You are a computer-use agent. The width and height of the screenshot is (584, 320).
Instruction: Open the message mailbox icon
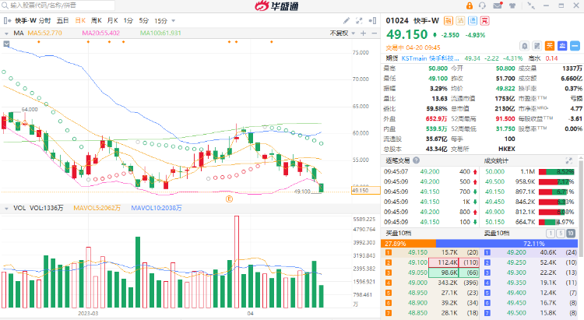tap(498, 5)
